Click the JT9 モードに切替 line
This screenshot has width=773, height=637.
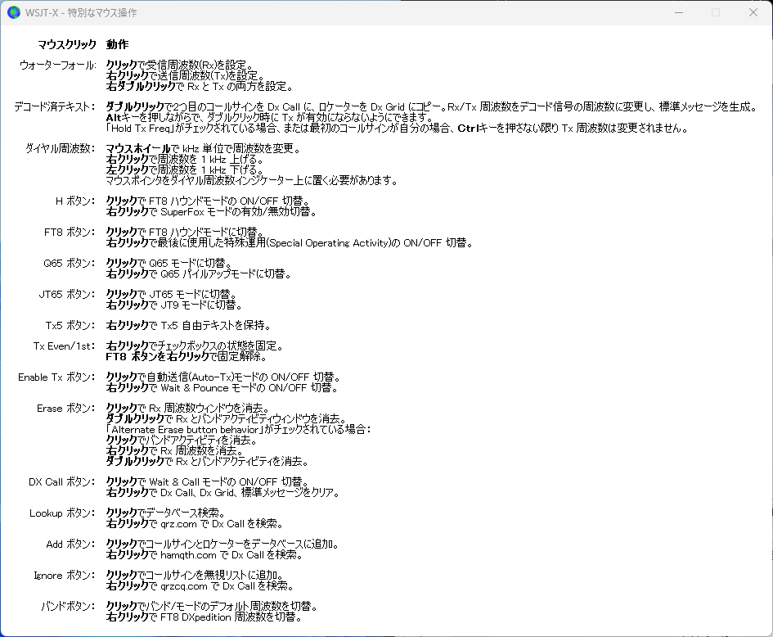click(174, 305)
